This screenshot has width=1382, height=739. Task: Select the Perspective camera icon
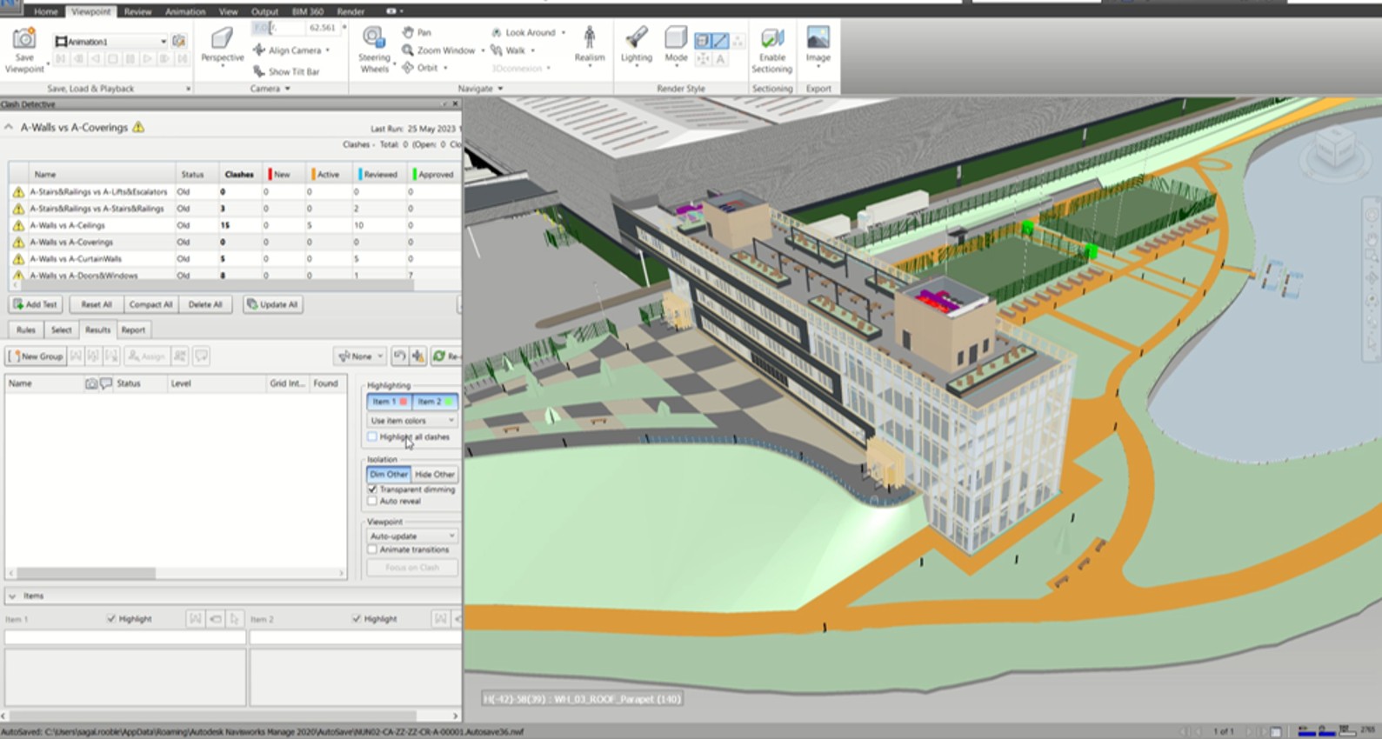pos(223,39)
